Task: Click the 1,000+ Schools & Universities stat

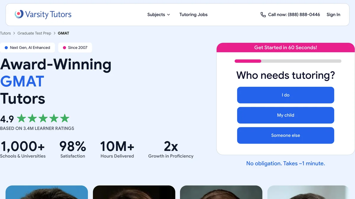Action: pos(23,149)
